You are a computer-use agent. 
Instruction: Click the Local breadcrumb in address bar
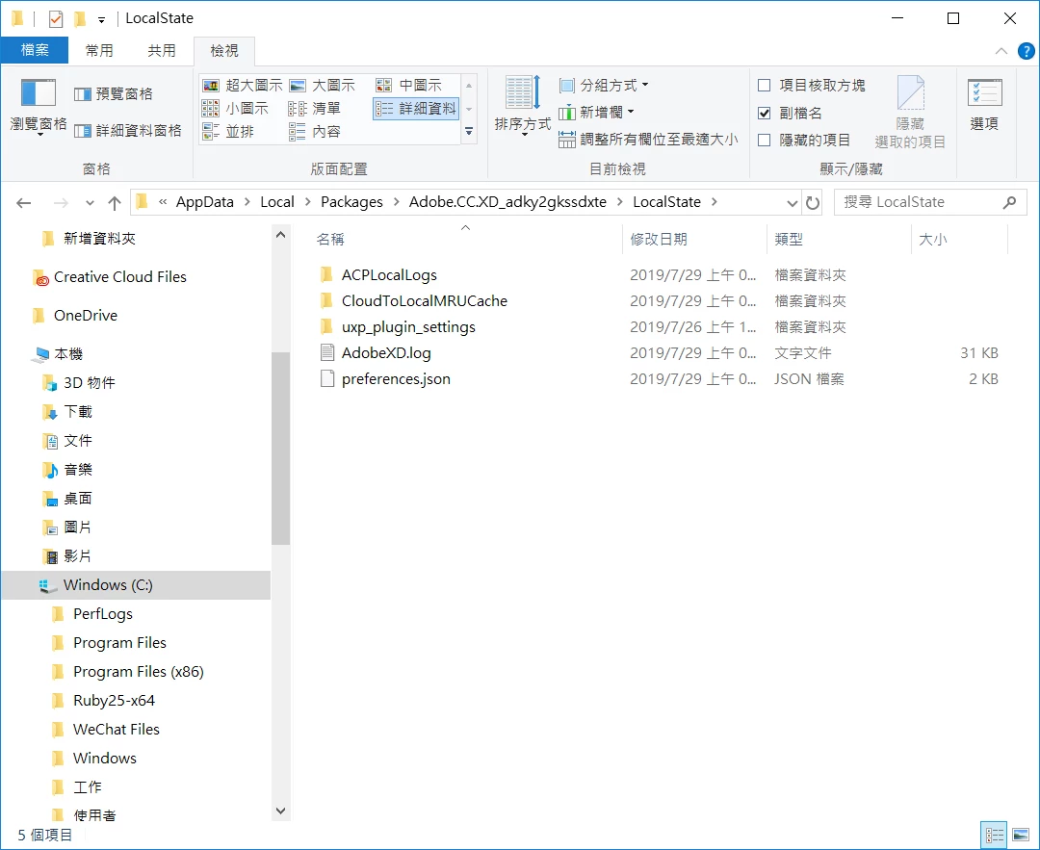pyautogui.click(x=277, y=202)
